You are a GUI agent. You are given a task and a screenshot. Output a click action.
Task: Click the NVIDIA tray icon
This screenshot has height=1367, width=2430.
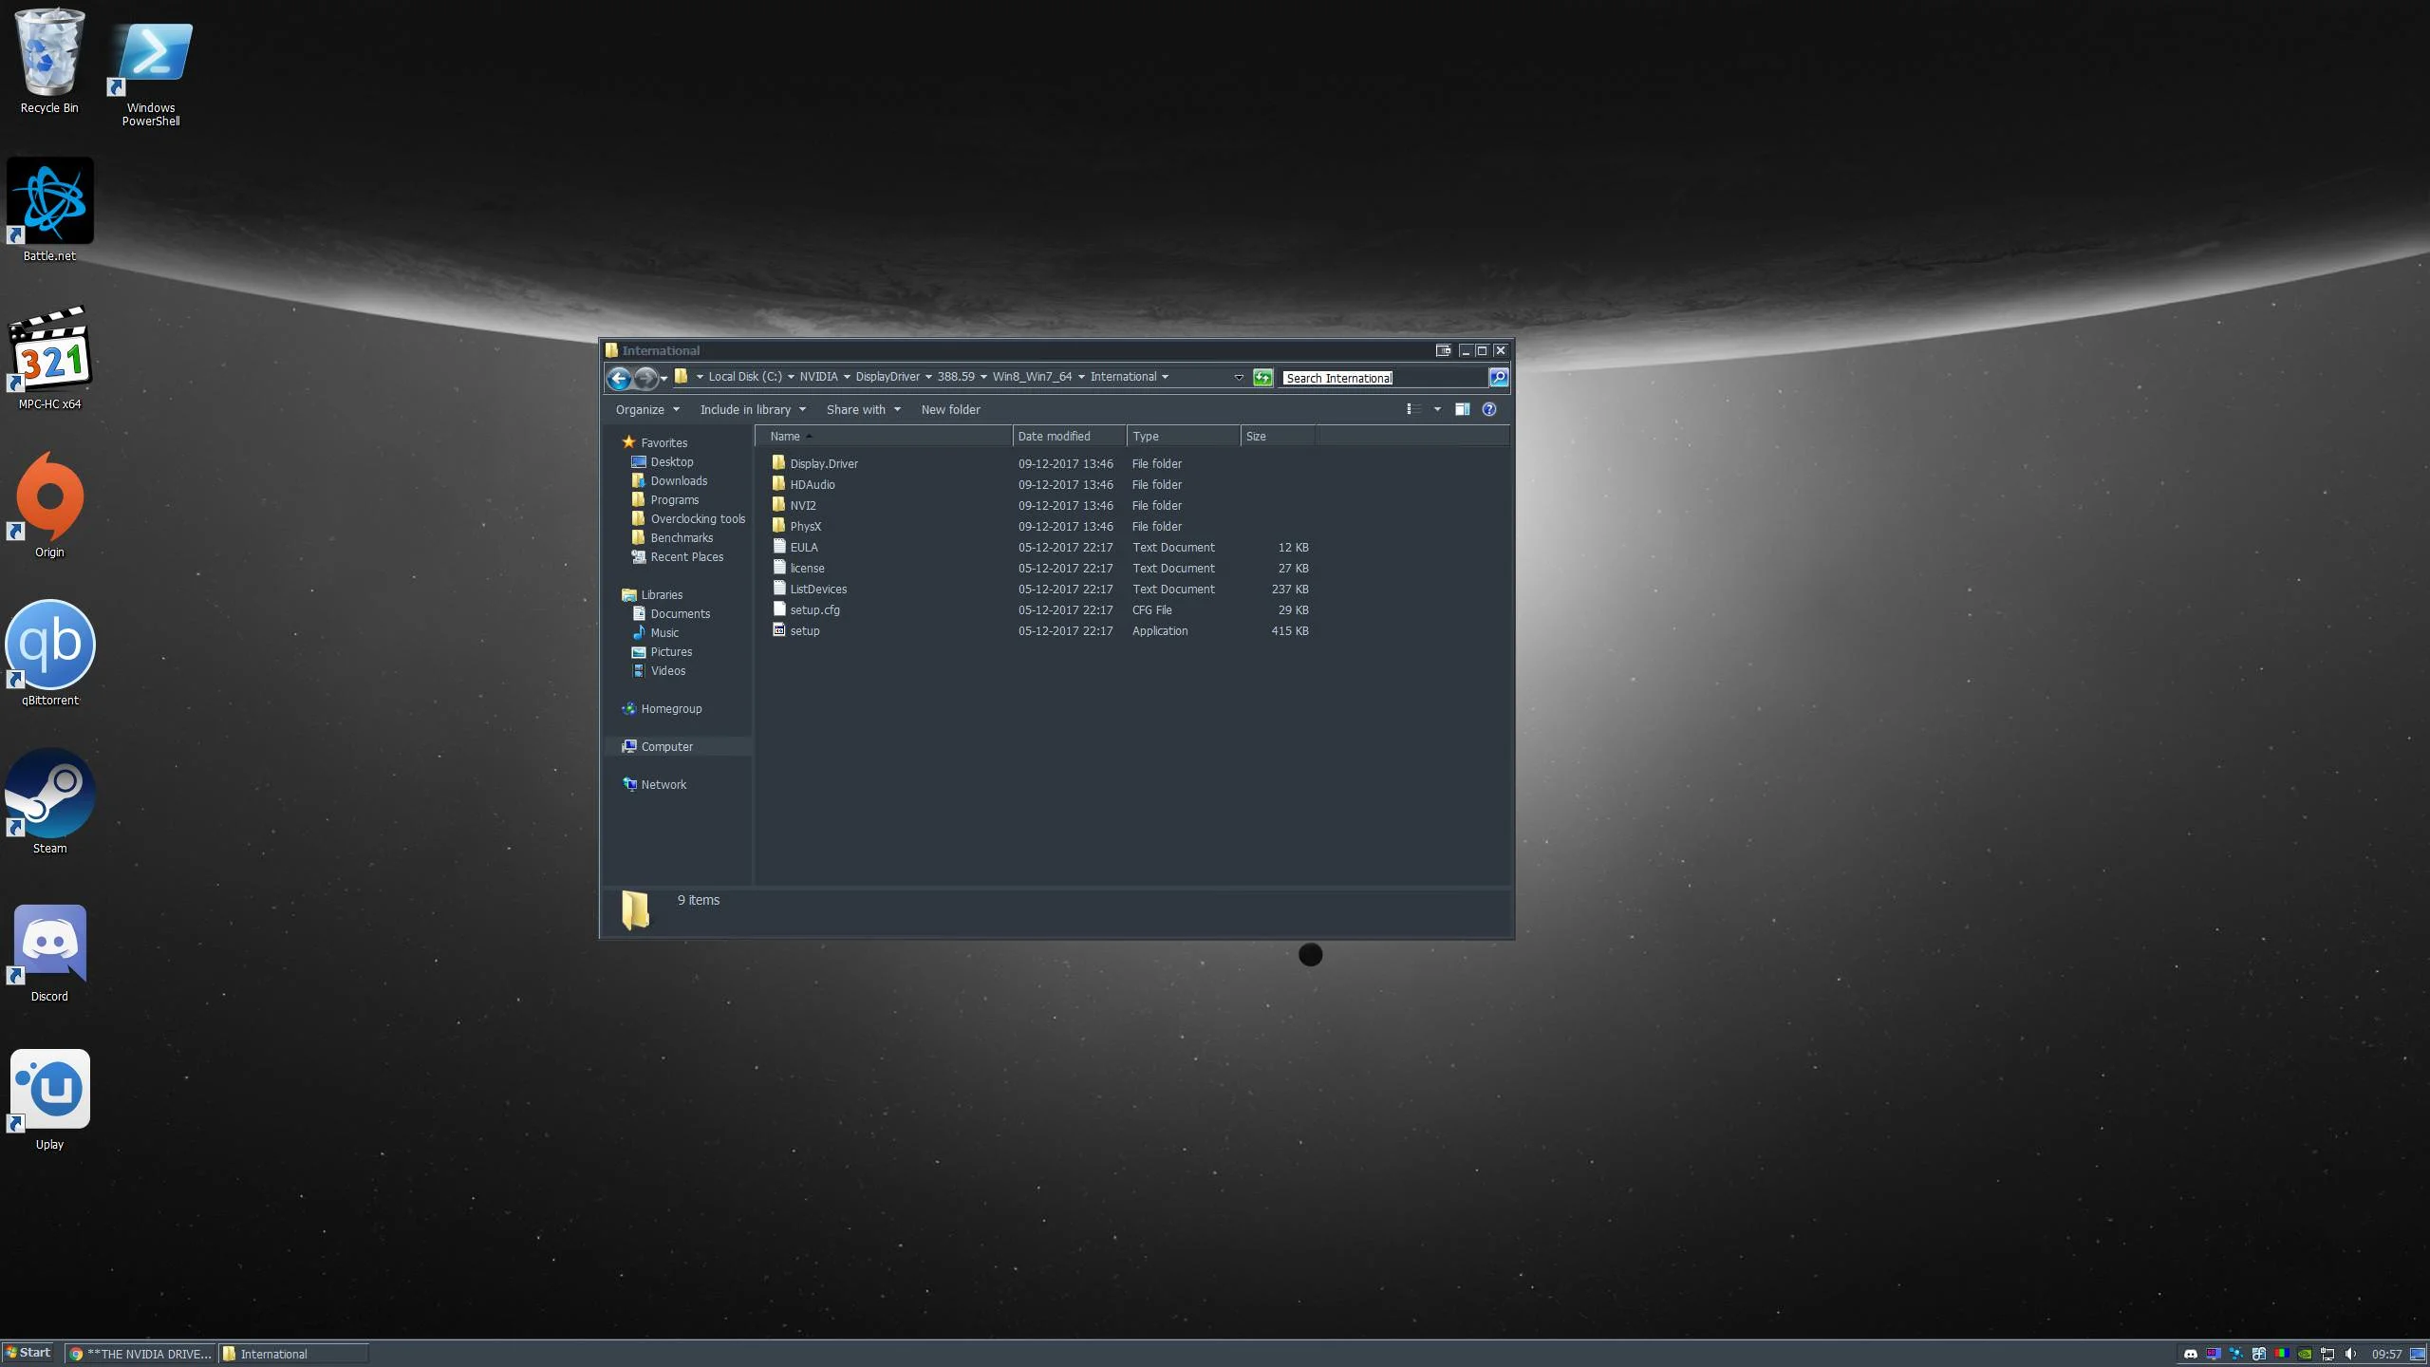(2305, 1354)
